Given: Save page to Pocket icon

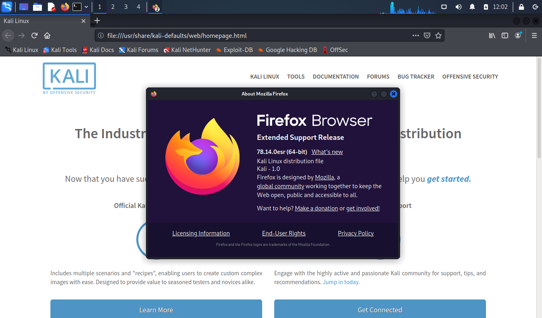Looking at the screenshot, I should (427, 35).
